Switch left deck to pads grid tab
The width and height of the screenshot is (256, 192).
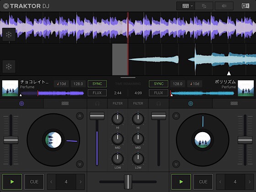point(65,103)
